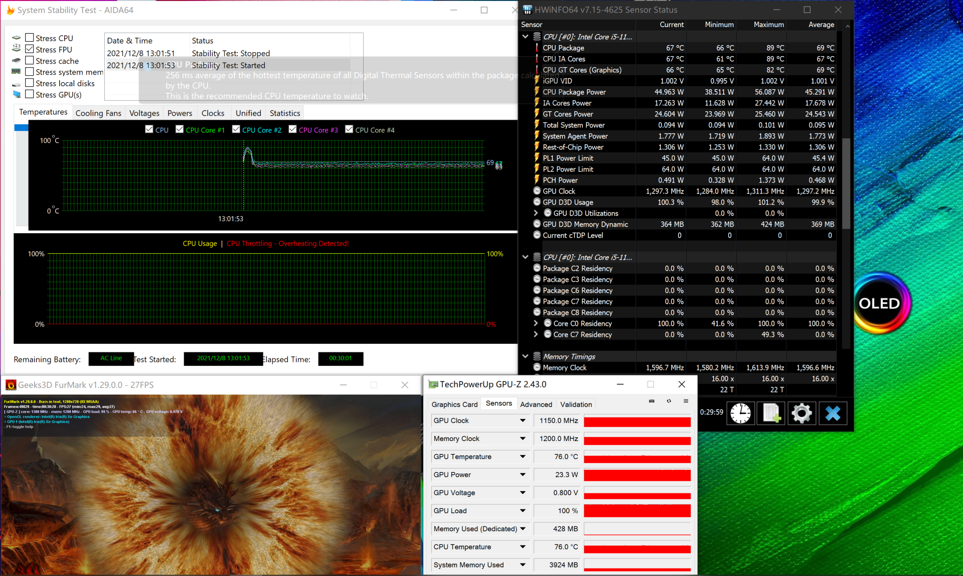Viewport: 963px width, 576px height.
Task: Open the GPU-Z Advanced tab
Action: pos(536,405)
